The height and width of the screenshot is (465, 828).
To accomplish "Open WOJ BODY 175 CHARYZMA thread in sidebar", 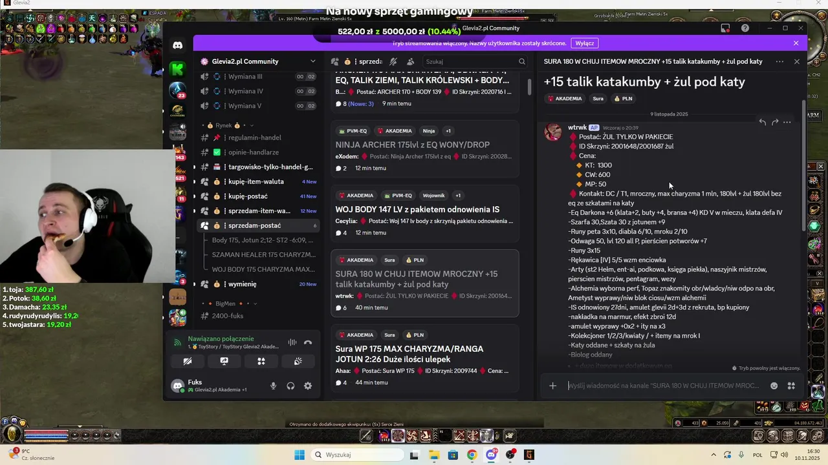I will [x=264, y=269].
